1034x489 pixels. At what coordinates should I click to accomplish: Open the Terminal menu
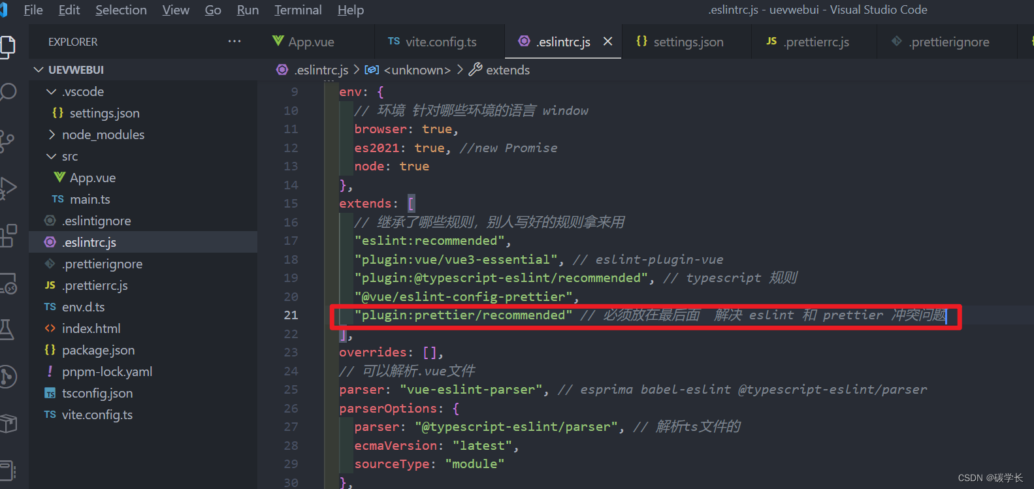(298, 10)
